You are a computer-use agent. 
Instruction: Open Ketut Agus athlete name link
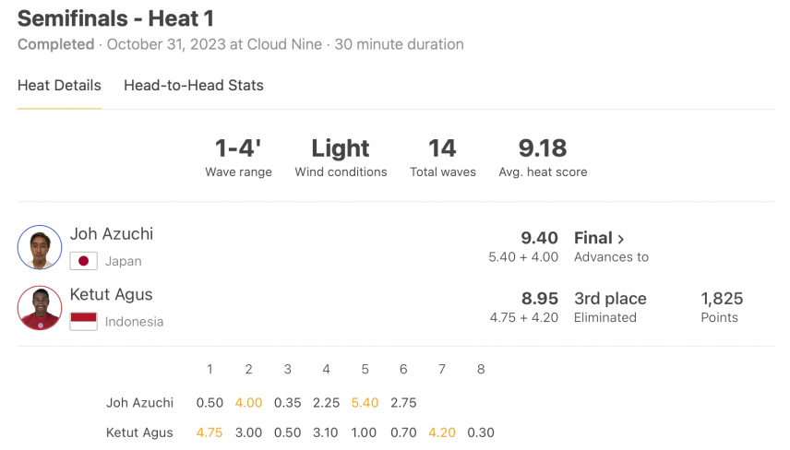112,294
